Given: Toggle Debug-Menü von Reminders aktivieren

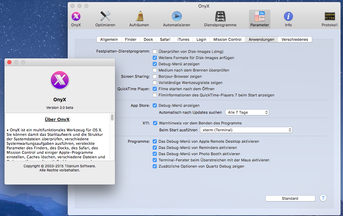Looking at the screenshot, I should coord(155,148).
